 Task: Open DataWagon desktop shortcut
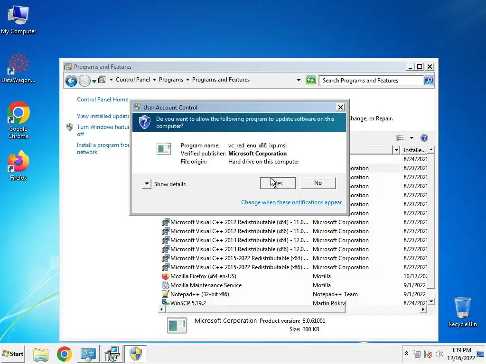point(19,68)
